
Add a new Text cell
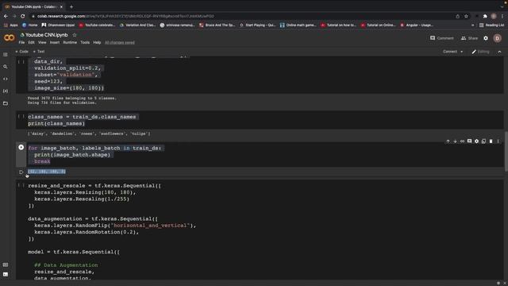pyautogui.click(x=39, y=52)
